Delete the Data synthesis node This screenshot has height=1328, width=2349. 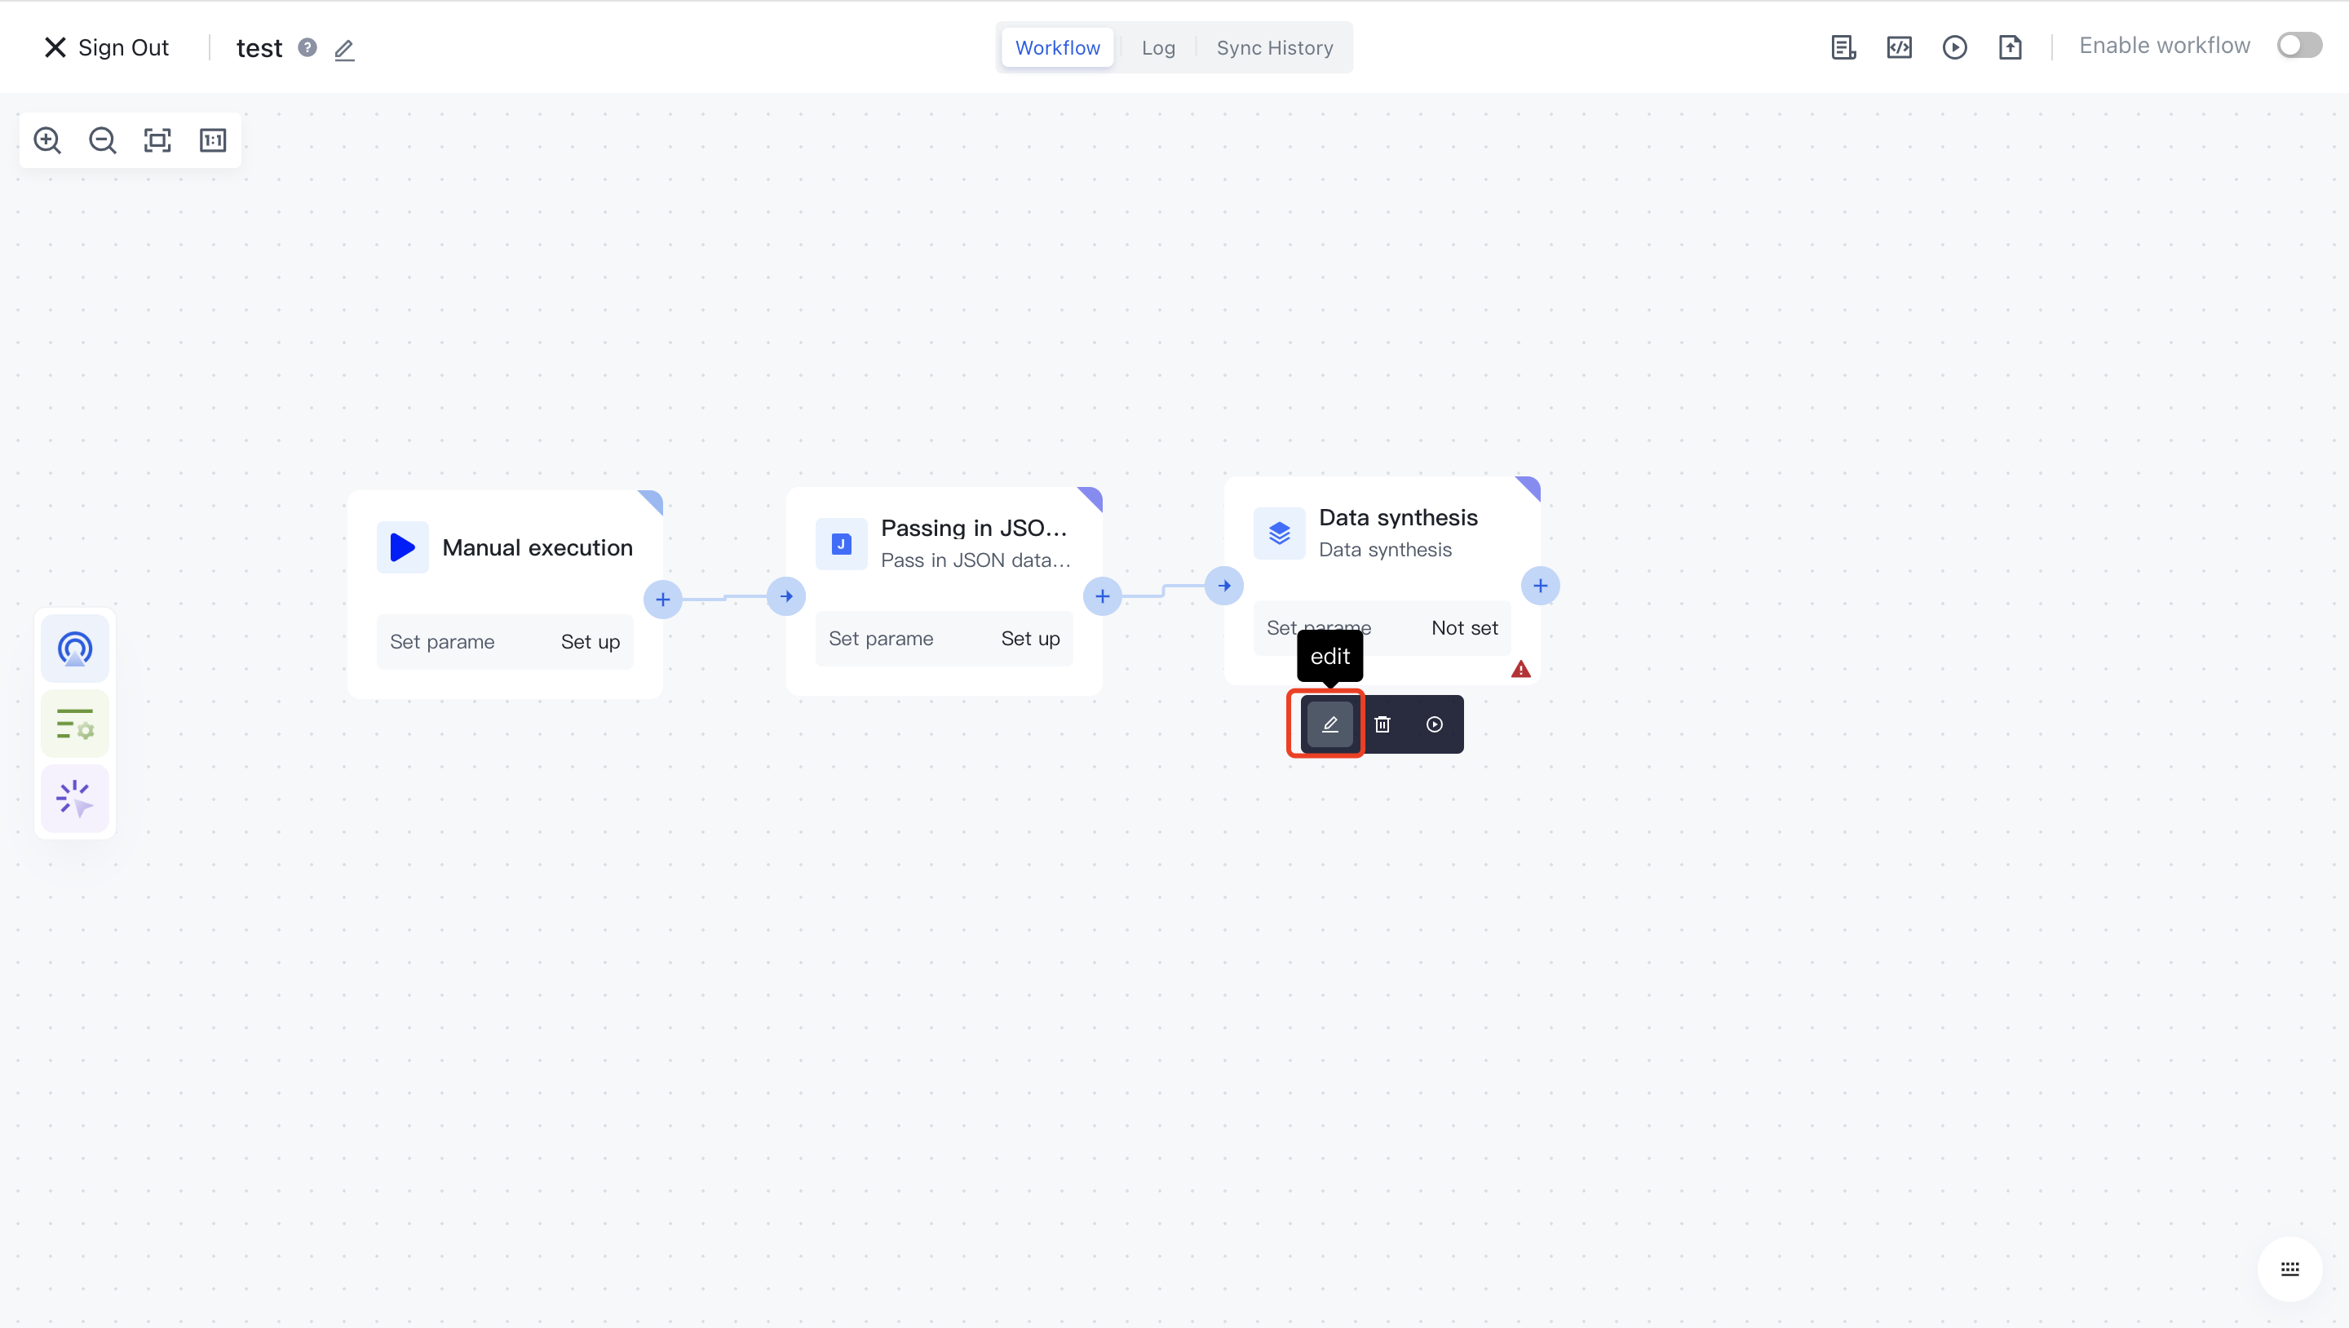pos(1382,724)
